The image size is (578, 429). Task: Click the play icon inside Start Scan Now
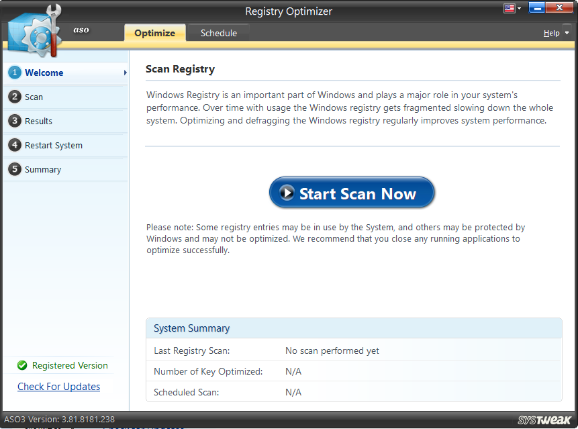pos(288,193)
